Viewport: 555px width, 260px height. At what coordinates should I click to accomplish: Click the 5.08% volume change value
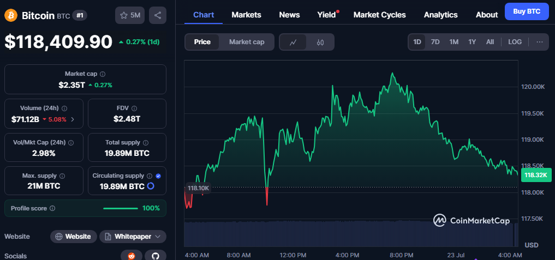pyautogui.click(x=54, y=119)
